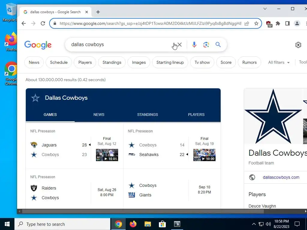Clear the search box with the X icon
The width and height of the screenshot is (307, 230).
(x=180, y=45)
